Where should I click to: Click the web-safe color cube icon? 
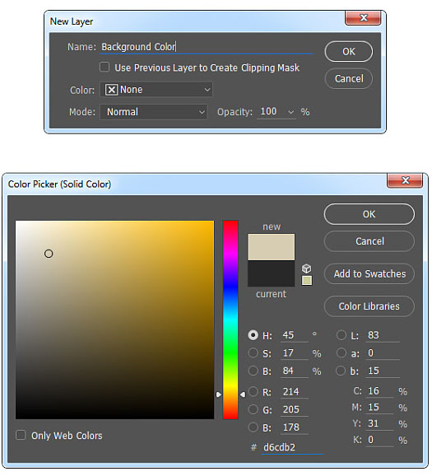pyautogui.click(x=306, y=268)
